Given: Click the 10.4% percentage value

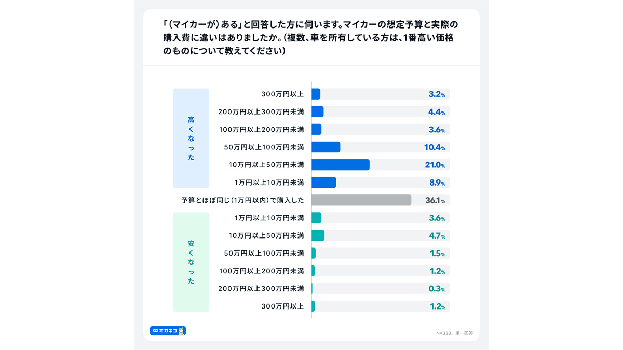Looking at the screenshot, I should [x=435, y=148].
